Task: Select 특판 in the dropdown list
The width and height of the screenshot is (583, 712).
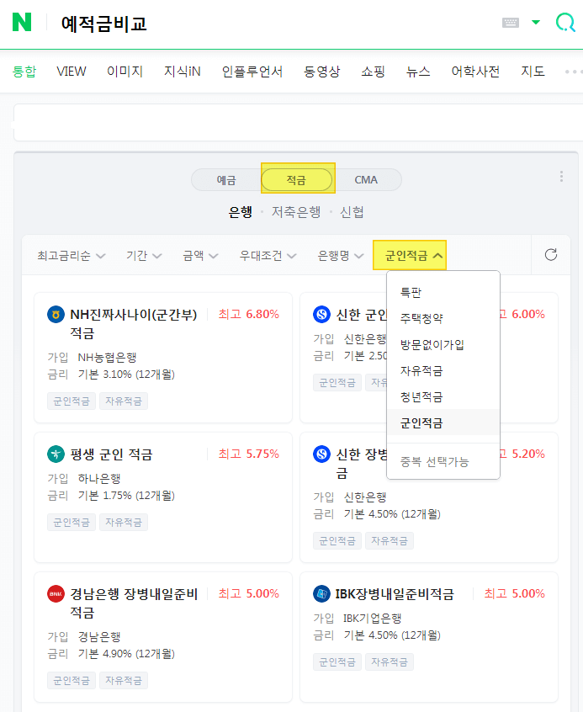Action: (x=443, y=292)
